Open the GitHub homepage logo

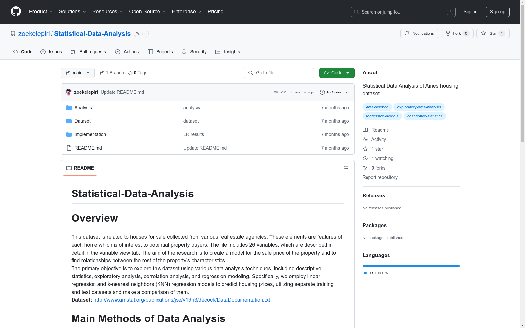click(16, 11)
